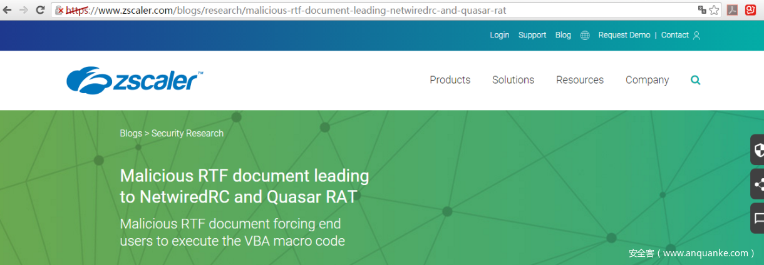Screen dimensions: 764x265
Task: Bookmark this page with the star icon
Action: (714, 10)
